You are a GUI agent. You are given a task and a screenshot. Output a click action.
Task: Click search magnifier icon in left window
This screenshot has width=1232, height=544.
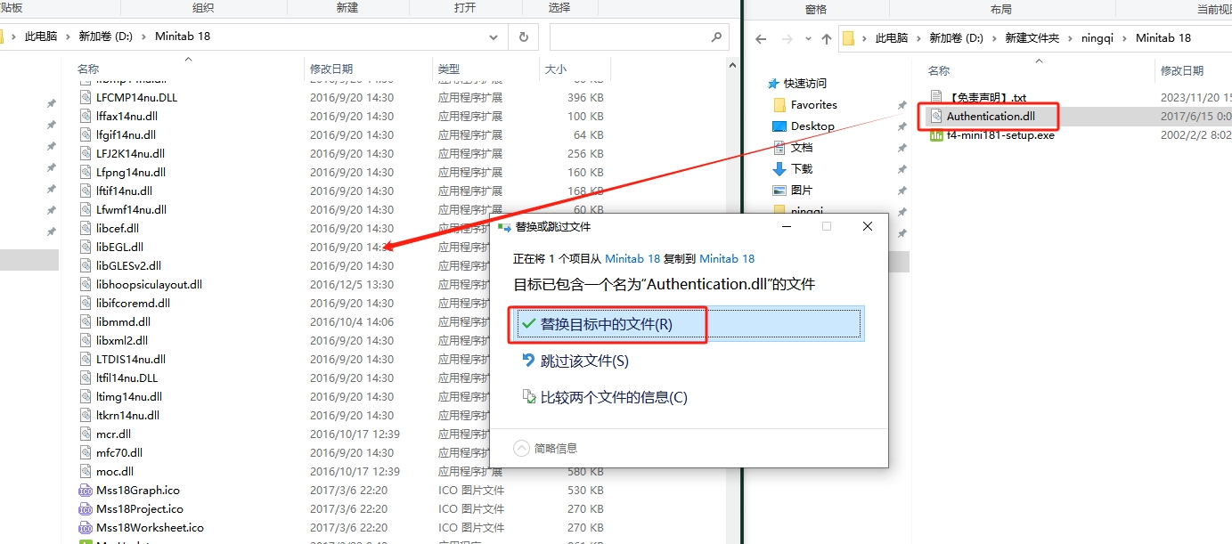point(716,37)
